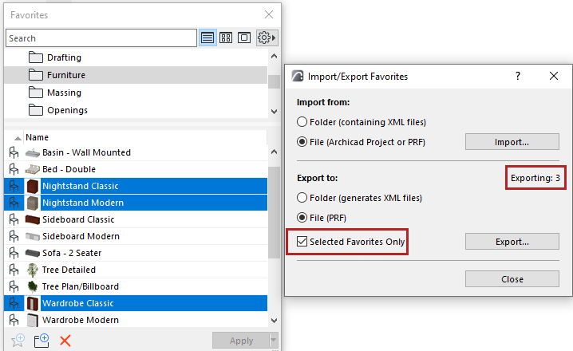The image size is (573, 351).
Task: Click the help question mark button
Action: pyautogui.click(x=517, y=76)
